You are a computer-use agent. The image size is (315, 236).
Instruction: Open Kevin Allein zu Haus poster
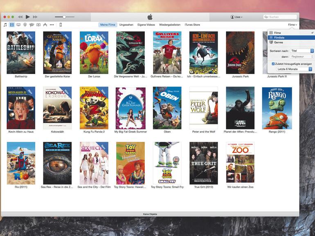pos(21,108)
